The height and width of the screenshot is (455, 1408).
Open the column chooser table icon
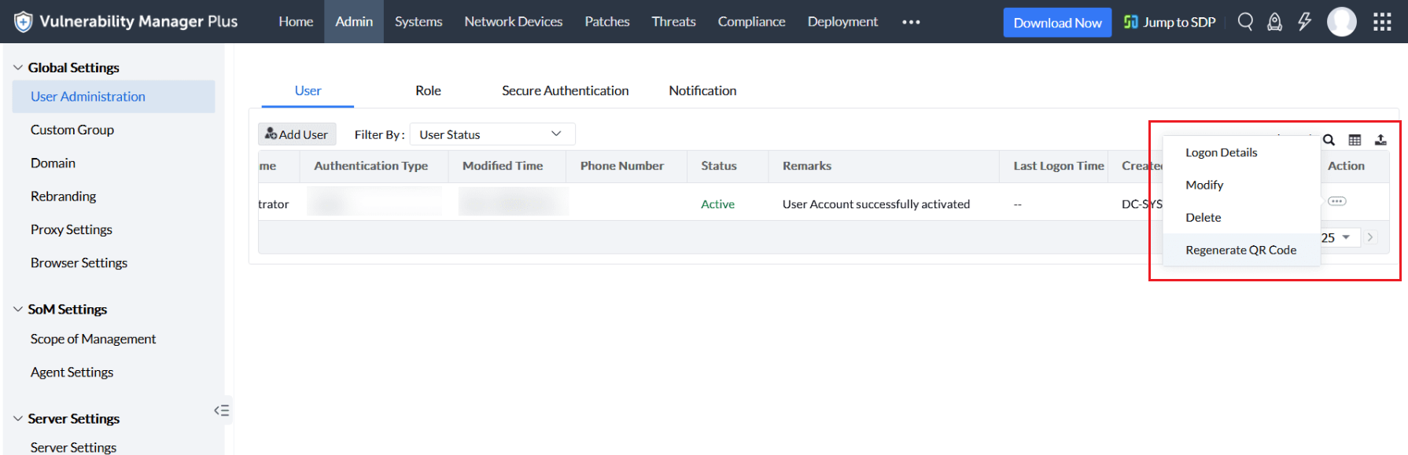click(x=1355, y=140)
